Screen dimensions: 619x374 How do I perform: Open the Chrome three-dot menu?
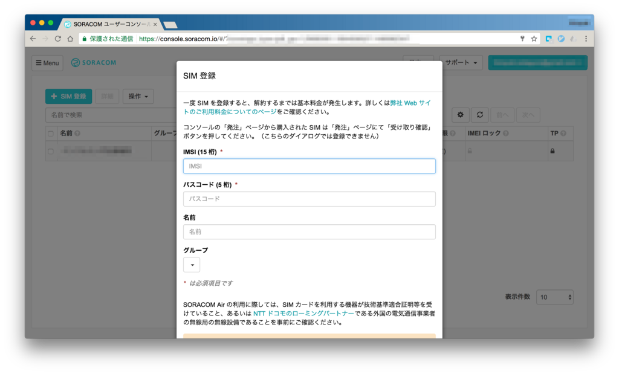coord(586,39)
